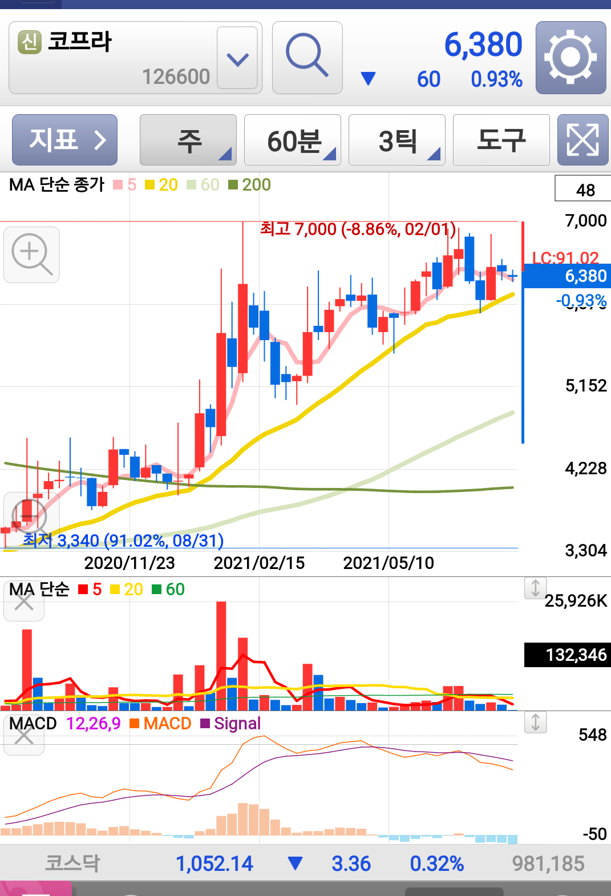
Task: Tap volume axis label 25,926K
Action: [576, 601]
